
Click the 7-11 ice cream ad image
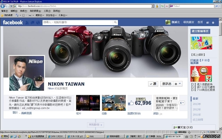click(x=201, y=74)
